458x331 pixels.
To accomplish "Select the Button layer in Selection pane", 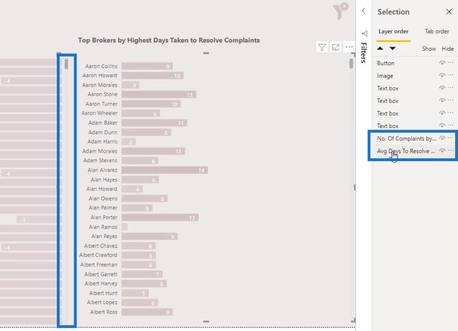I will coord(386,63).
